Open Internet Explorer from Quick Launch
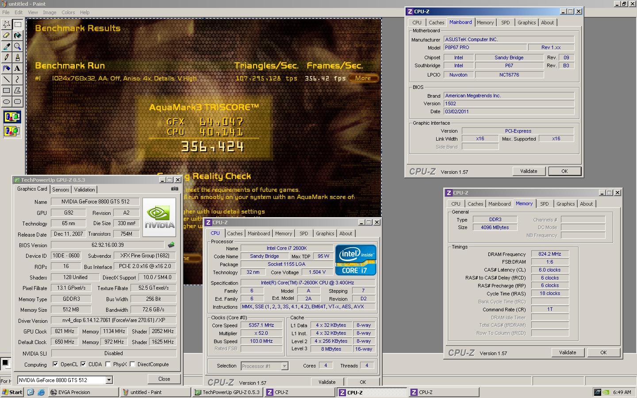Screen dimensions: 637x398 [x=41, y=392]
